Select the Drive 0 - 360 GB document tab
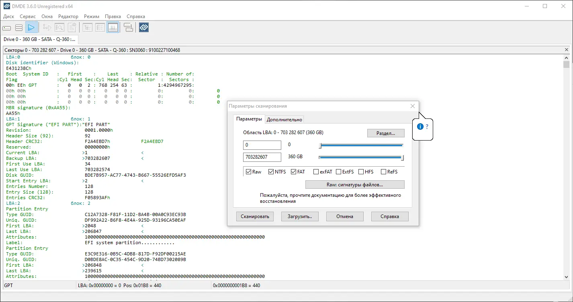 (39, 39)
